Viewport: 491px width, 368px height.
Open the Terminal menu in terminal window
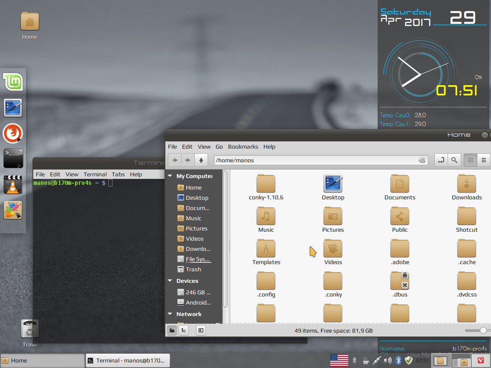coord(95,174)
